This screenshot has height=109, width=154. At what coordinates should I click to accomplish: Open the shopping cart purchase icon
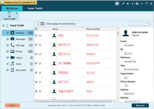(x=117, y=4)
